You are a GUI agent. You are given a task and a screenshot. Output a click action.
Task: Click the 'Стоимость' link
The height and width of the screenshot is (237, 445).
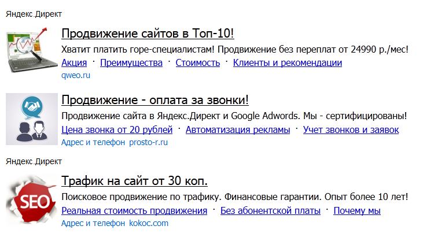click(198, 62)
